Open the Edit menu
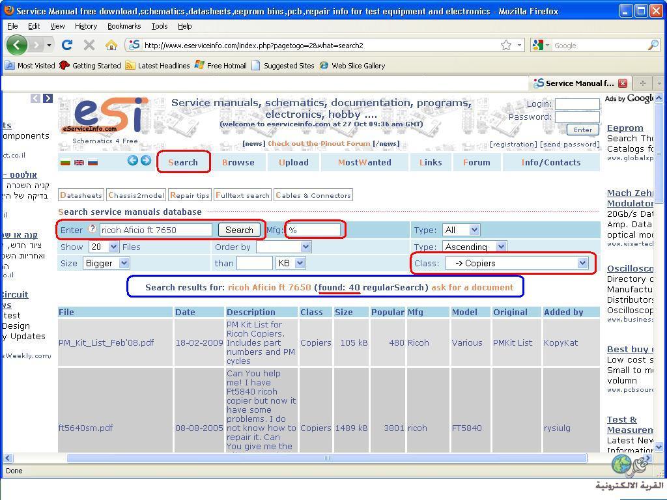Image resolution: width=667 pixels, height=500 pixels. pyautogui.click(x=34, y=26)
